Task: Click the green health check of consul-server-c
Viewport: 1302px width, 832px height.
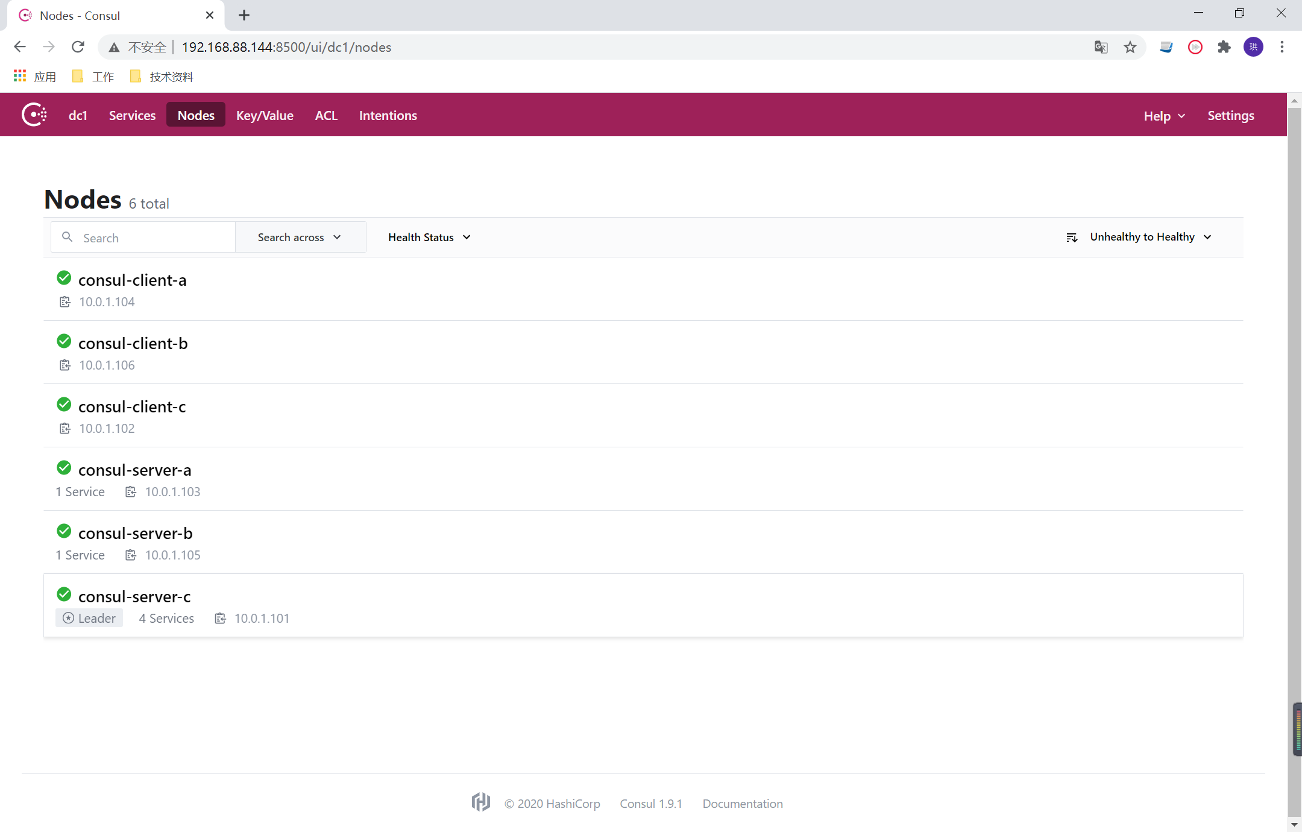Action: click(64, 594)
